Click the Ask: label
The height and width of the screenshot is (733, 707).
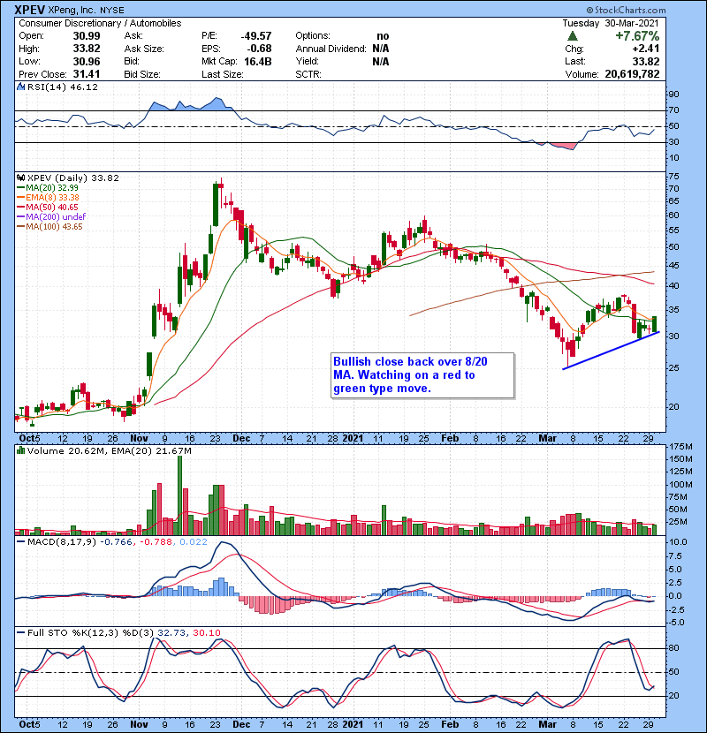pos(133,35)
